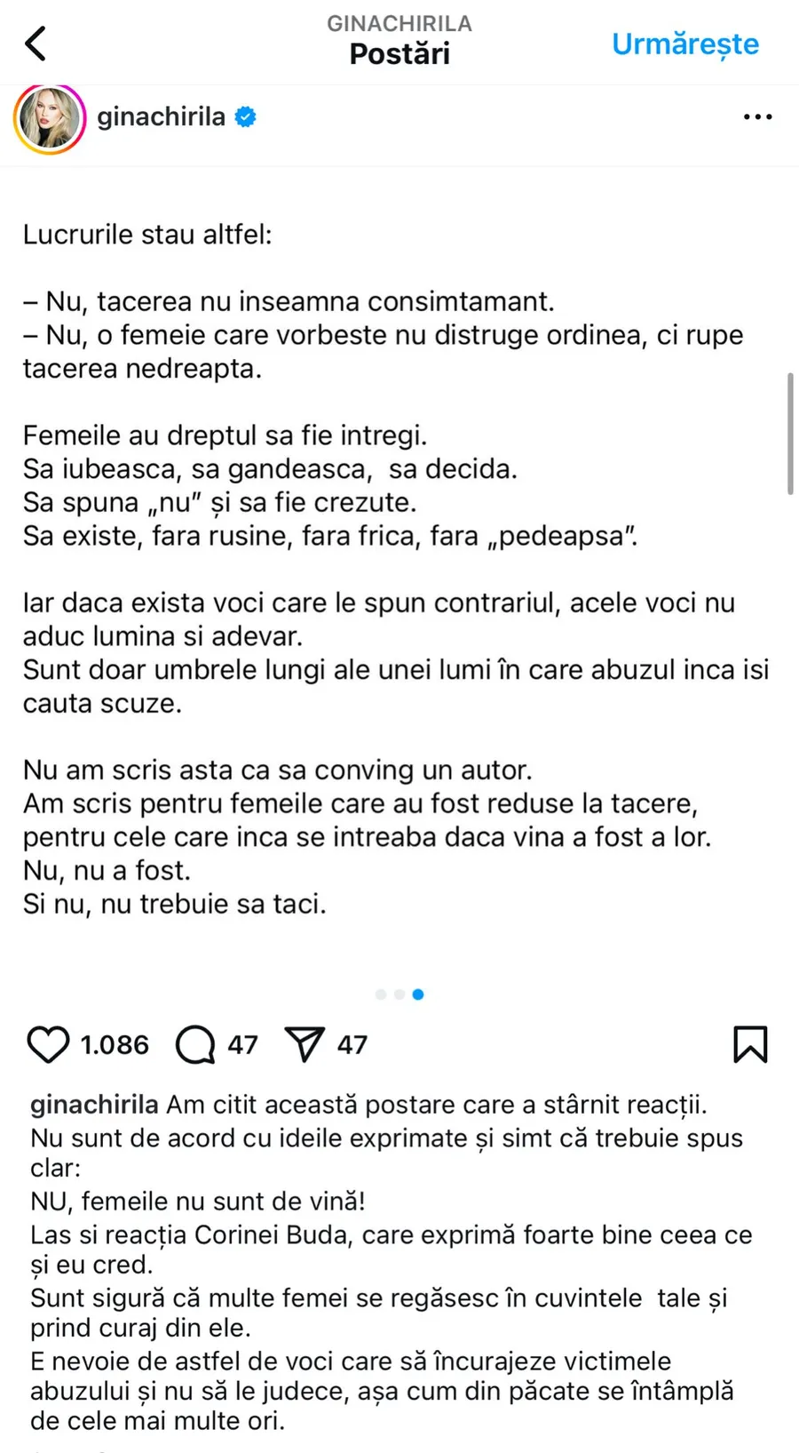Like the post using the heart icon
The image size is (799, 1453).
[x=49, y=1045]
